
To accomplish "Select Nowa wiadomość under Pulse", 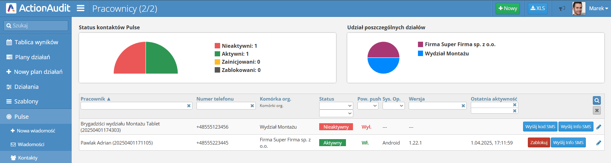I will click(x=36, y=131).
